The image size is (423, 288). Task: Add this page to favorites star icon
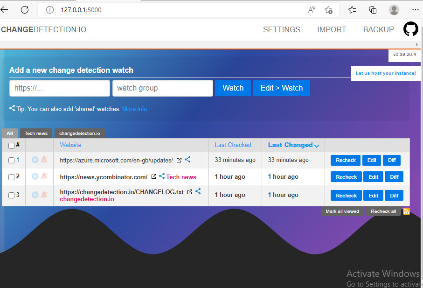[x=328, y=10]
